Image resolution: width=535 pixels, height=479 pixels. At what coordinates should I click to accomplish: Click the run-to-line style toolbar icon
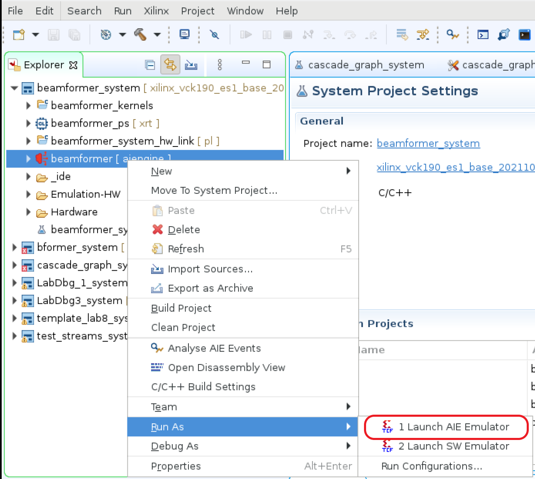tap(402, 34)
